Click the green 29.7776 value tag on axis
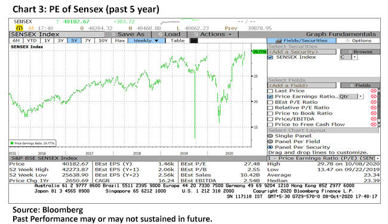388x224 pixels. 259,52
